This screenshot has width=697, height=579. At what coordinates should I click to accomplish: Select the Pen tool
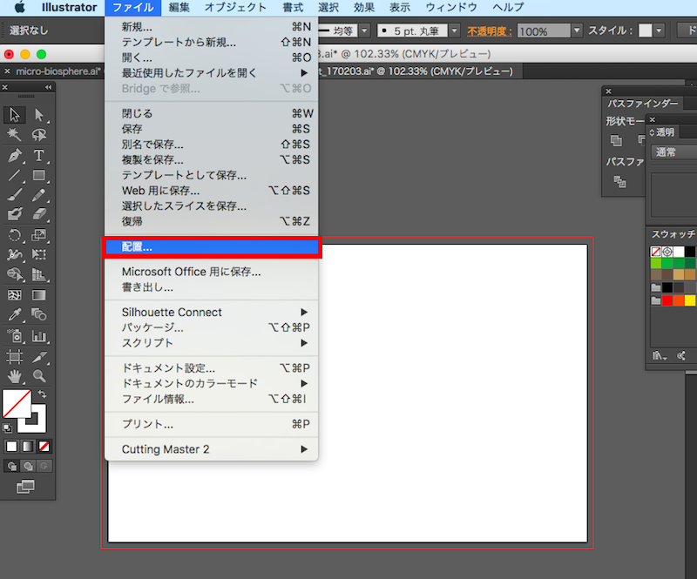coord(15,156)
